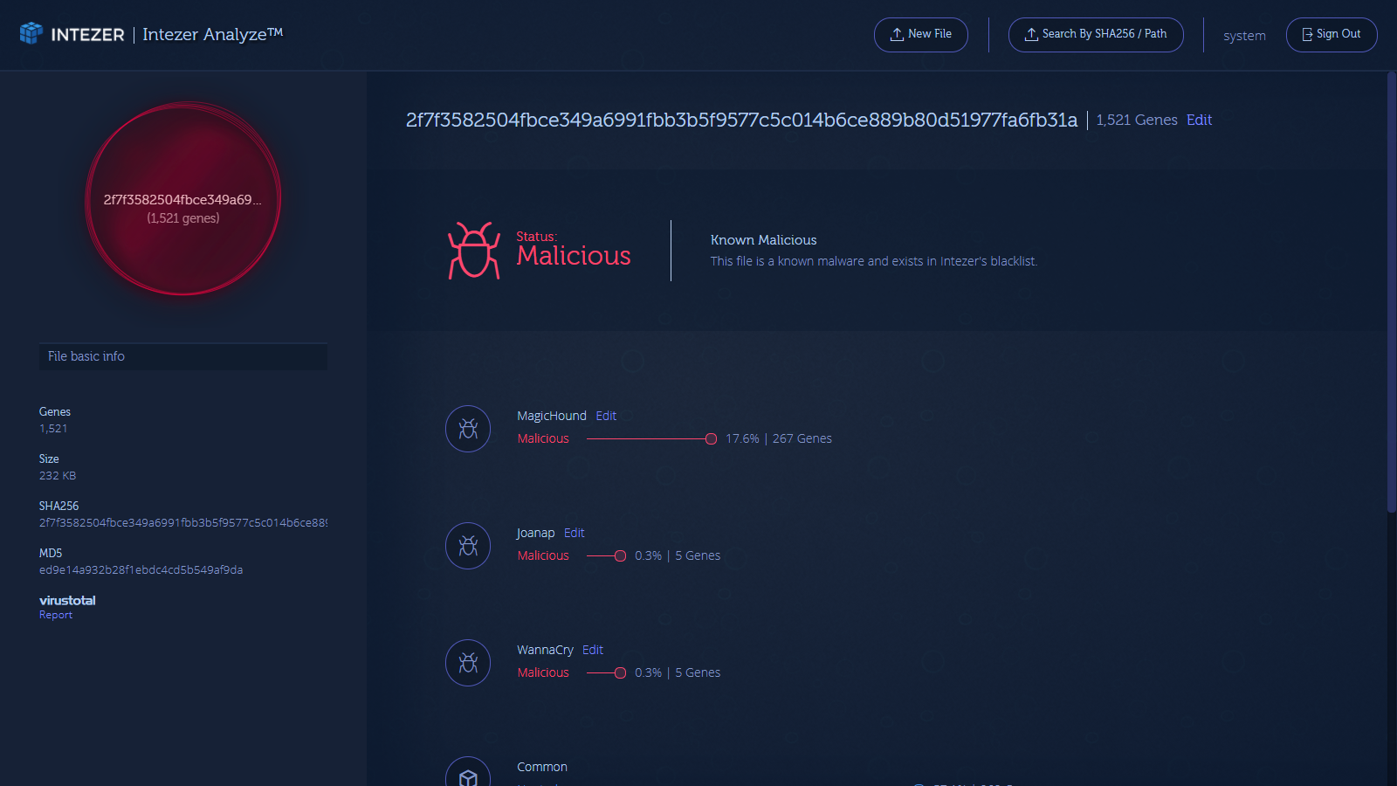Click the 1,521 genes value in sidebar
Screen dimensions: 1397x786
coord(53,428)
